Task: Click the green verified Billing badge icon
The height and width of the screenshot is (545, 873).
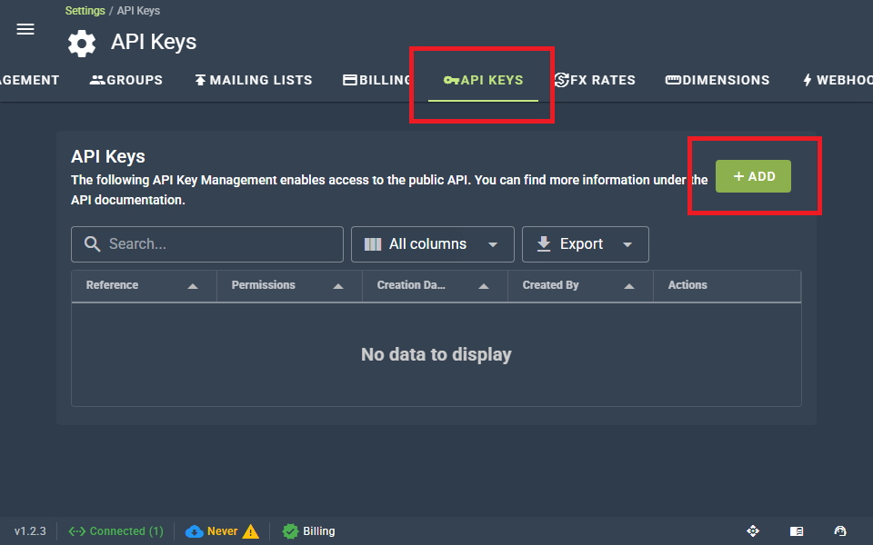Action: coord(290,531)
